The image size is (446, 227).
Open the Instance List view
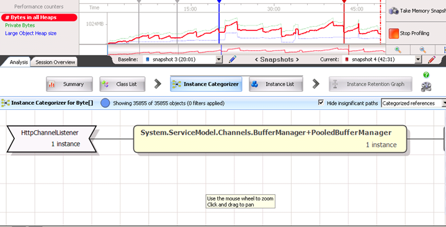coord(276,84)
